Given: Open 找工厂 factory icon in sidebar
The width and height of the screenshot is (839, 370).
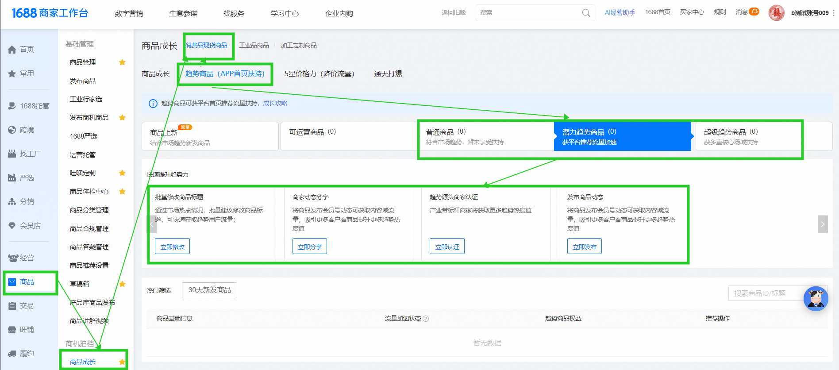Looking at the screenshot, I should pyautogui.click(x=12, y=154).
